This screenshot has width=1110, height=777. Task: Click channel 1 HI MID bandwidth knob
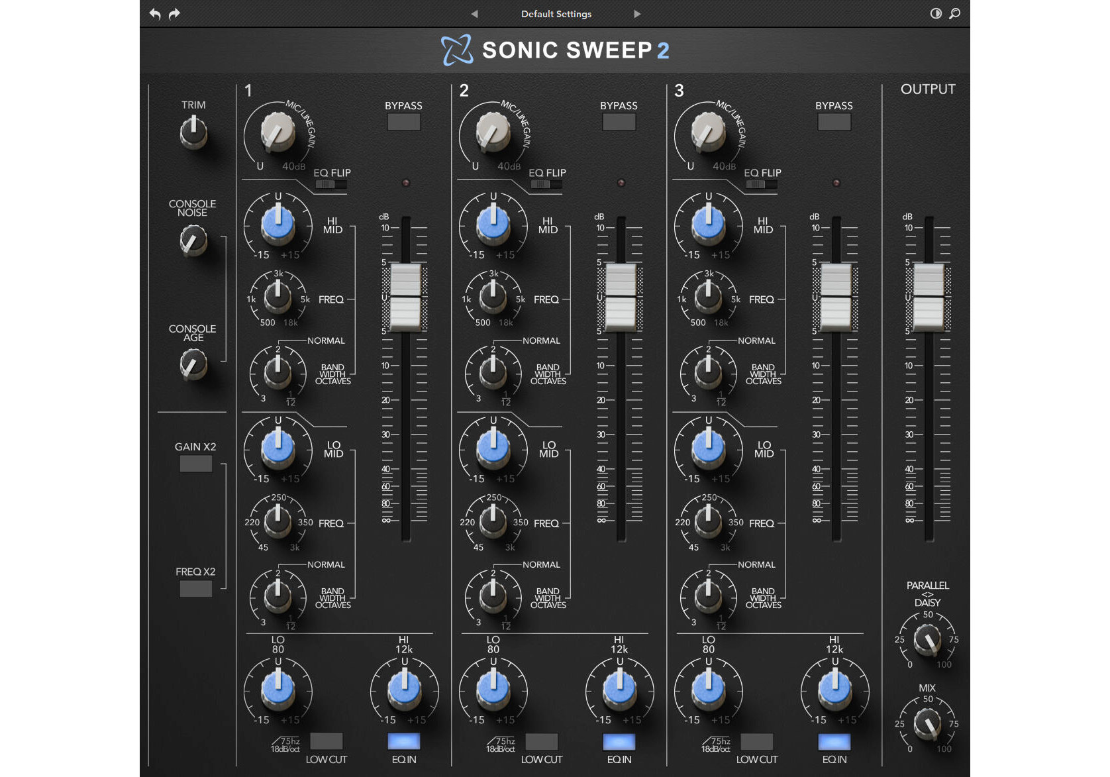(278, 372)
